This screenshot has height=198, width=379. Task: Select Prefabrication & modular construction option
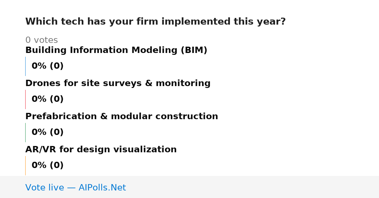click(x=122, y=117)
